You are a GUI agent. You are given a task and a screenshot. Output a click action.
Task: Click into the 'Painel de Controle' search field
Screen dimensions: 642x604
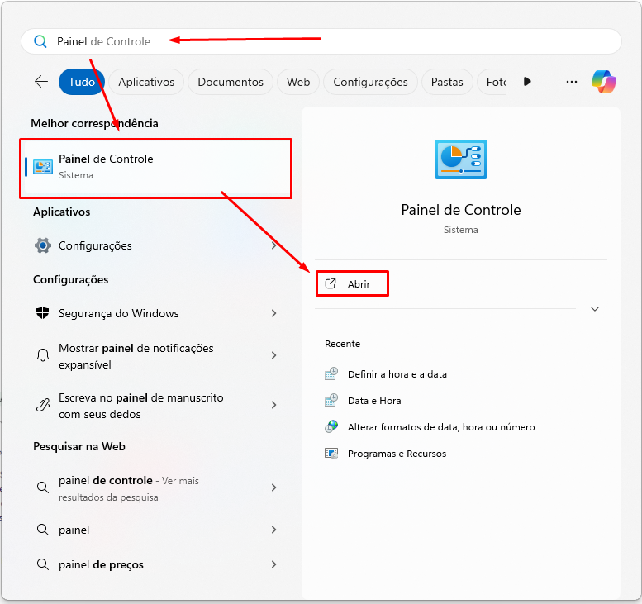click(321, 41)
